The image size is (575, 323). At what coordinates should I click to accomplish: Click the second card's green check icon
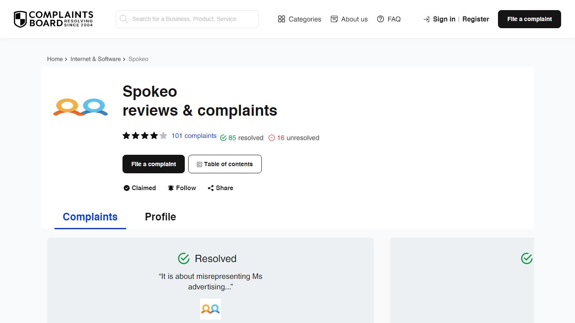[527, 258]
